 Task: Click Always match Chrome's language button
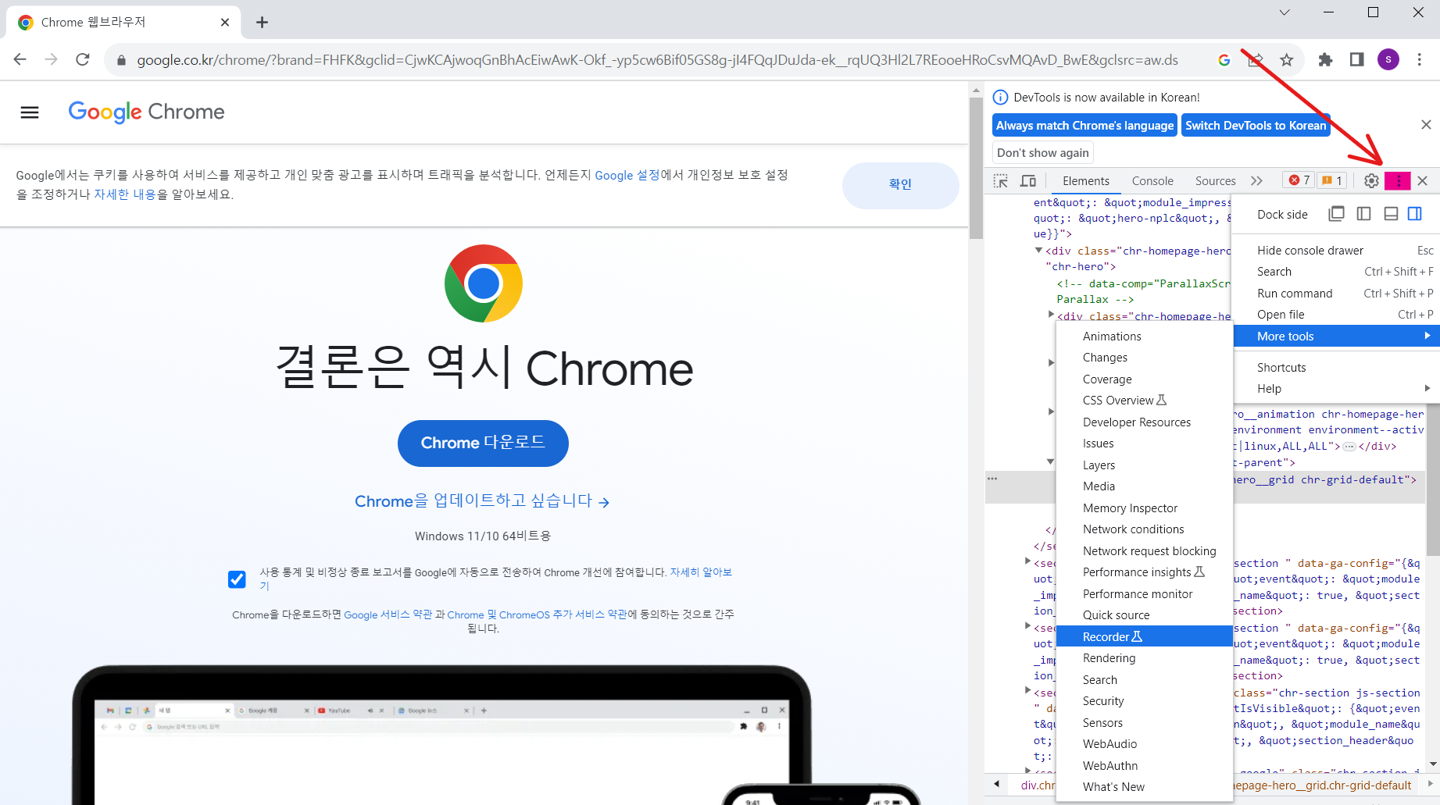[1084, 125]
